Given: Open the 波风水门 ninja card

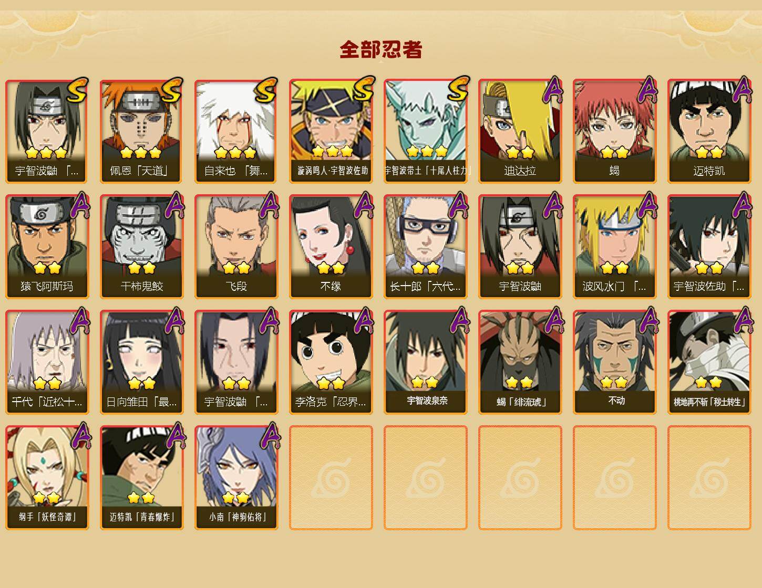Looking at the screenshot, I should 615,247.
